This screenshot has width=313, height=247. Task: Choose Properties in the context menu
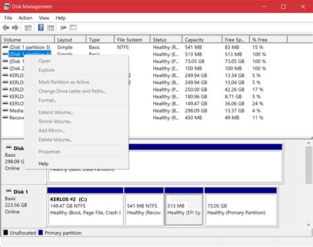click(x=76, y=151)
